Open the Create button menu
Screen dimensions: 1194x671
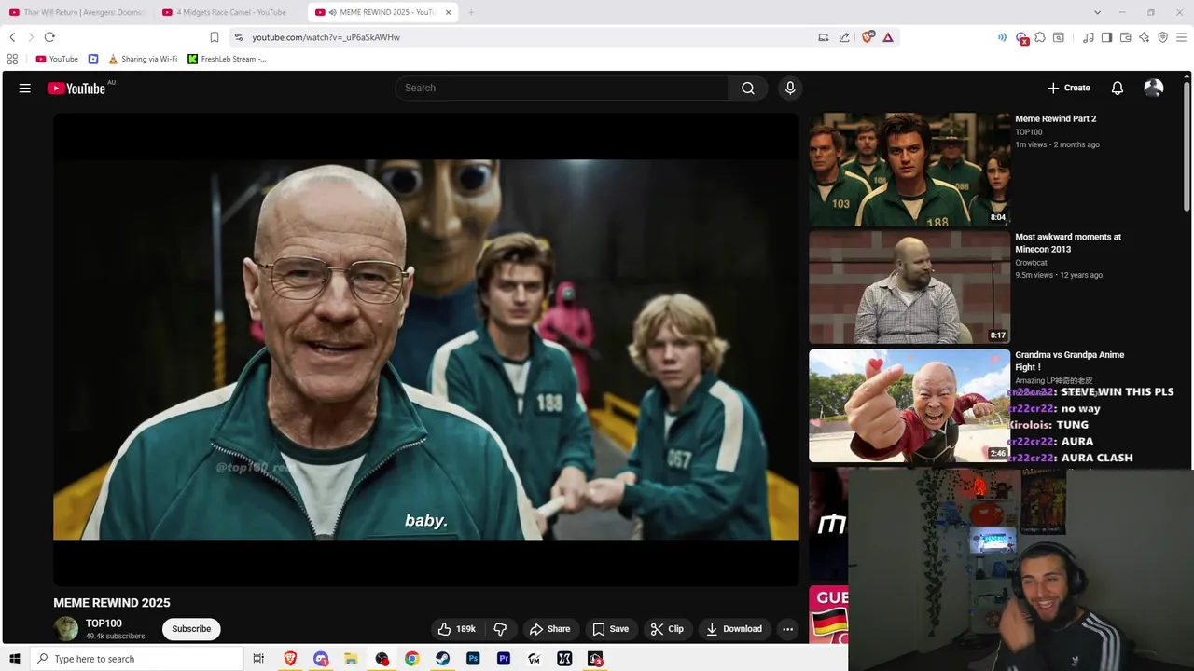click(1069, 89)
